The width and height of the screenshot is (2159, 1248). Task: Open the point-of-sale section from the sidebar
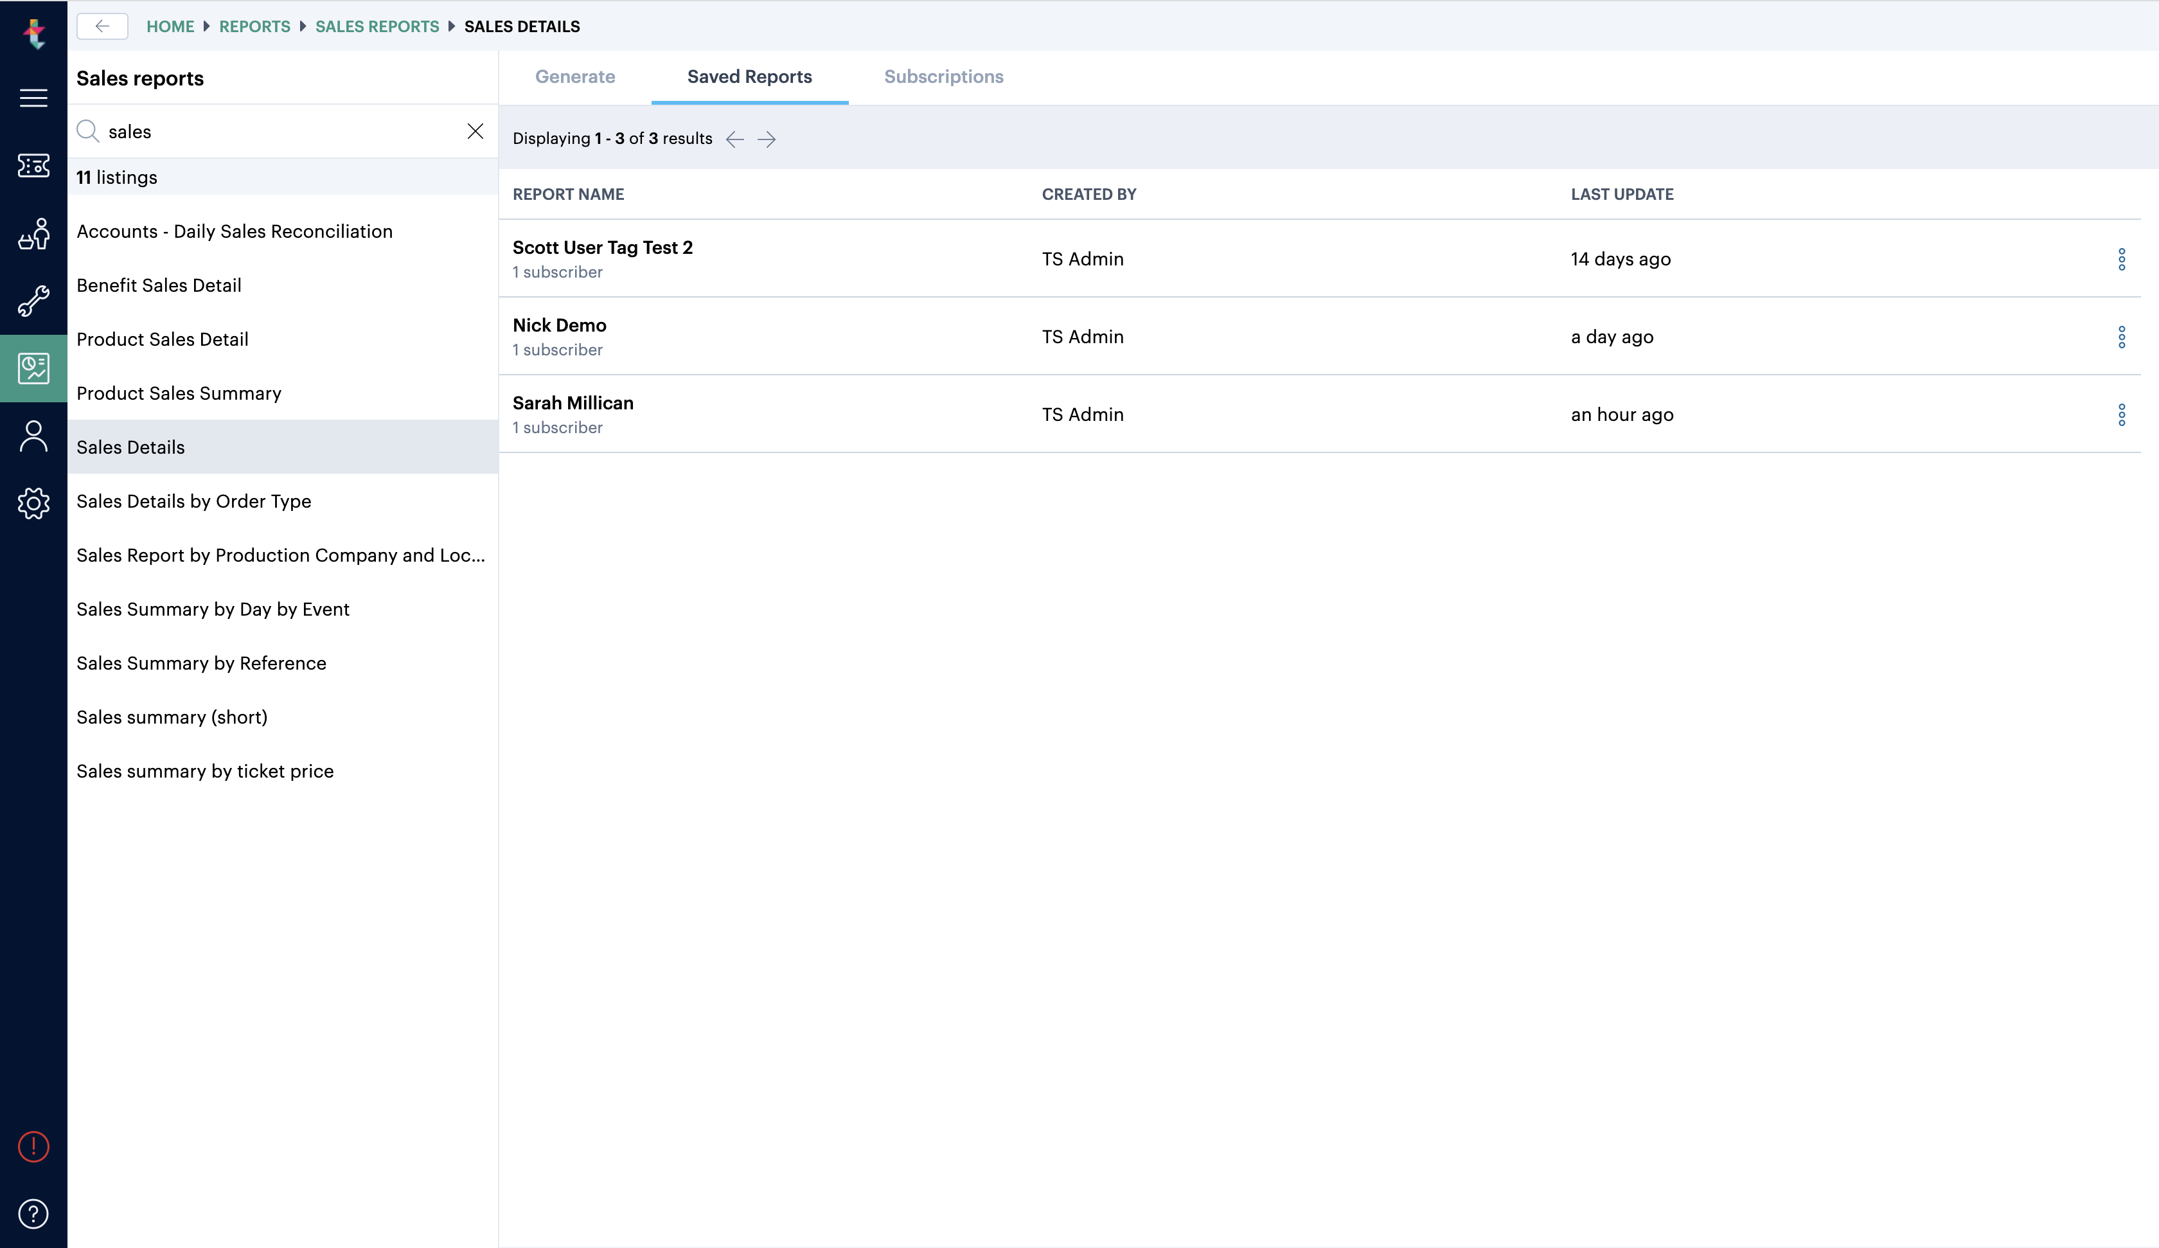(33, 235)
